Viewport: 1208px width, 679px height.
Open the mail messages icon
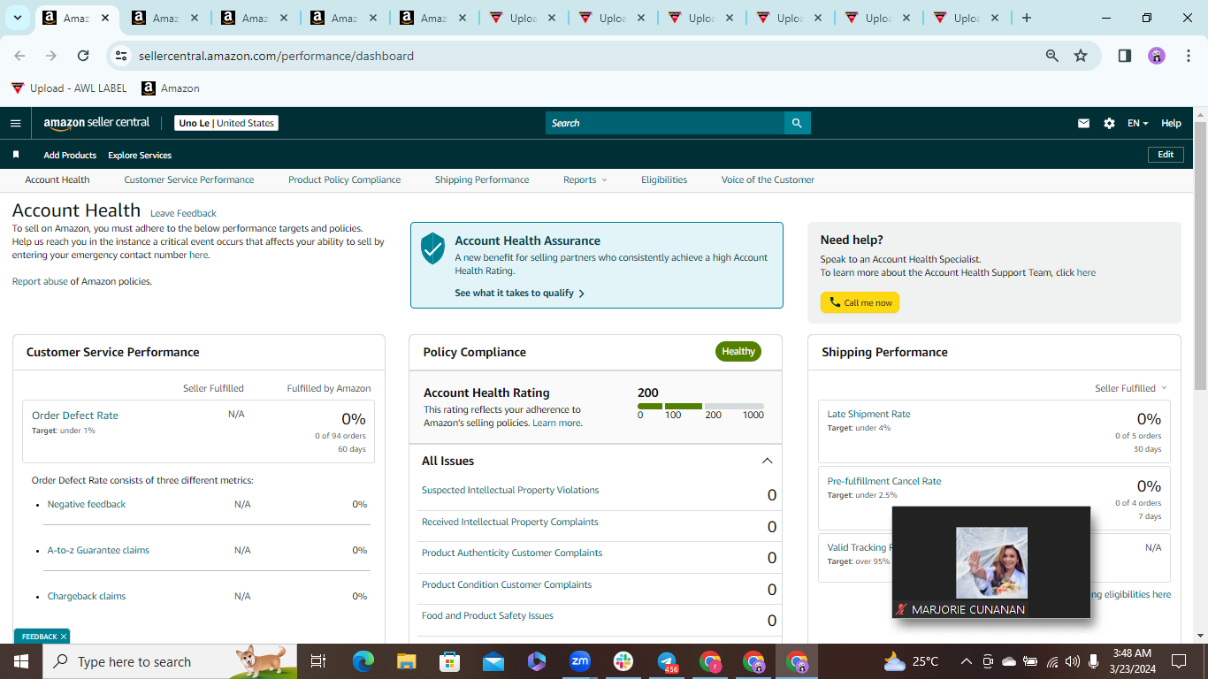1083,124
